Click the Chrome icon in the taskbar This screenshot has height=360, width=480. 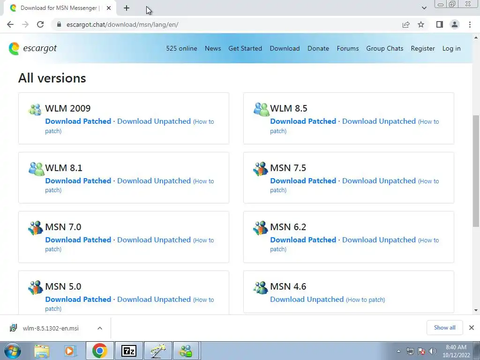99,351
